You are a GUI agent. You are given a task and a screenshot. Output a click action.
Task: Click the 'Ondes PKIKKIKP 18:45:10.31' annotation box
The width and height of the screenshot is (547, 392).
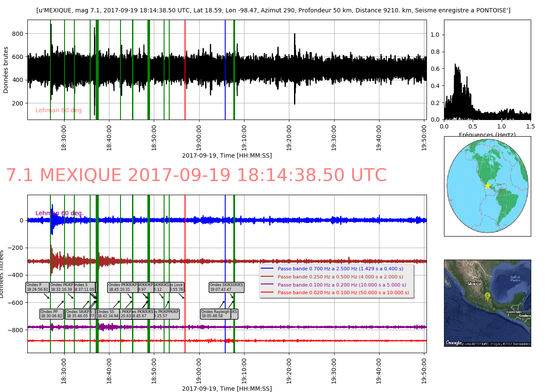coord(122,287)
